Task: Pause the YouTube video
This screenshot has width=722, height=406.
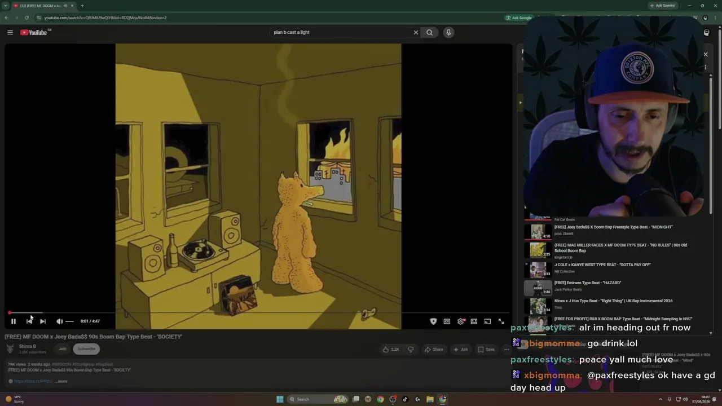Action: 13,321
